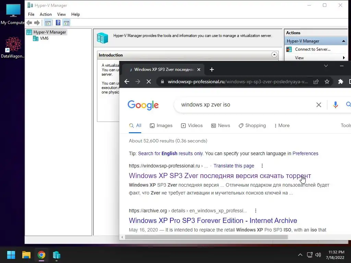The image size is (351, 263).
Task: Clear the Google search box with X
Action: 319,105
